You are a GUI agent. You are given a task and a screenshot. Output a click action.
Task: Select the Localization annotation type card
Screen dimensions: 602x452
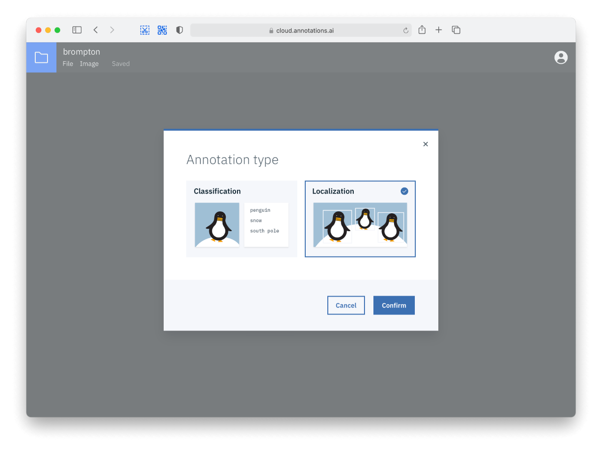(x=360, y=219)
